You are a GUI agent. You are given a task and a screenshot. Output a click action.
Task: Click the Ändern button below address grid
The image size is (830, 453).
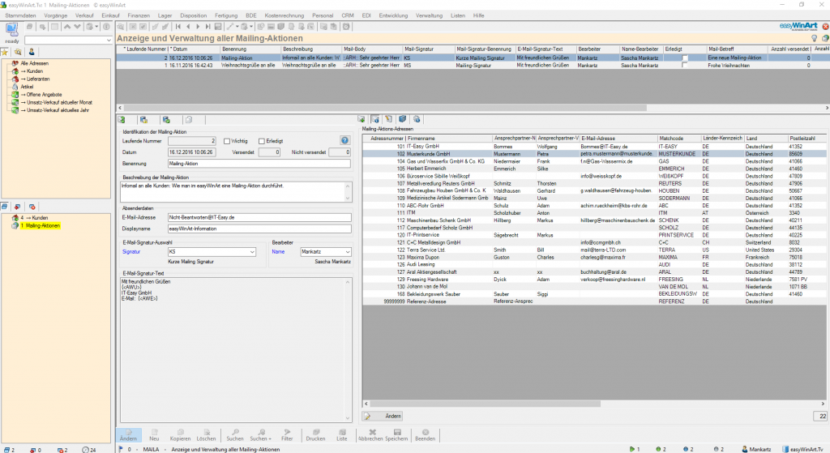tap(381, 416)
